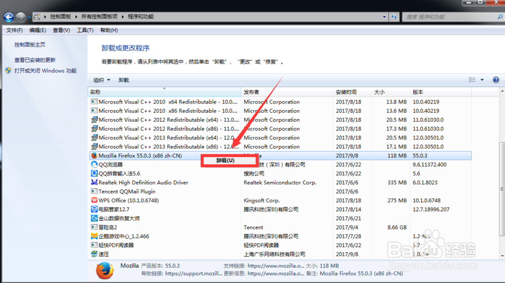Open view options dropdown arrow

pos(482,80)
